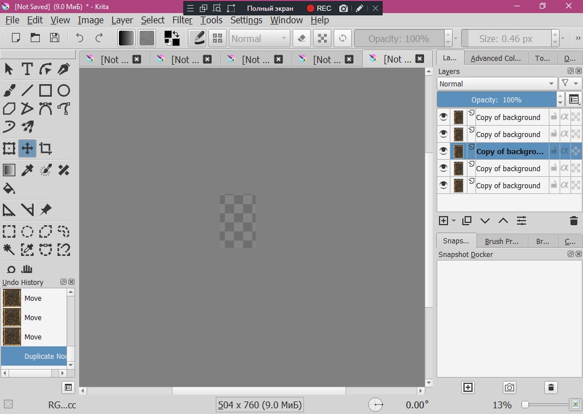Hide the bottom Copy of background layer
583x414 pixels.
[x=443, y=185]
